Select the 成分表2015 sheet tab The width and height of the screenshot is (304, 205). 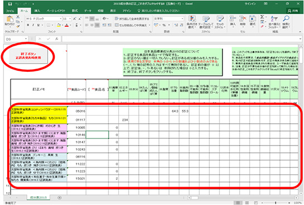38,197
